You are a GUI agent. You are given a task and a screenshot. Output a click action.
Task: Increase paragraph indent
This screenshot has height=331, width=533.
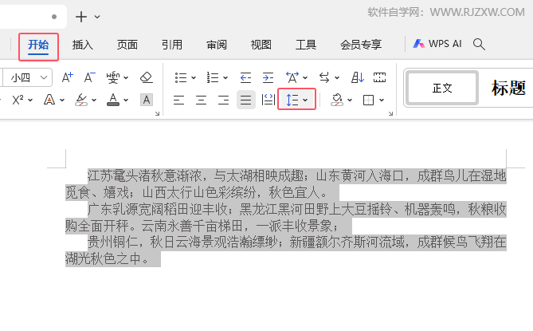[x=268, y=77]
